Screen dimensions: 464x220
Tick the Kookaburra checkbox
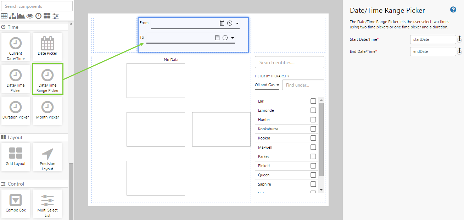pos(313,129)
